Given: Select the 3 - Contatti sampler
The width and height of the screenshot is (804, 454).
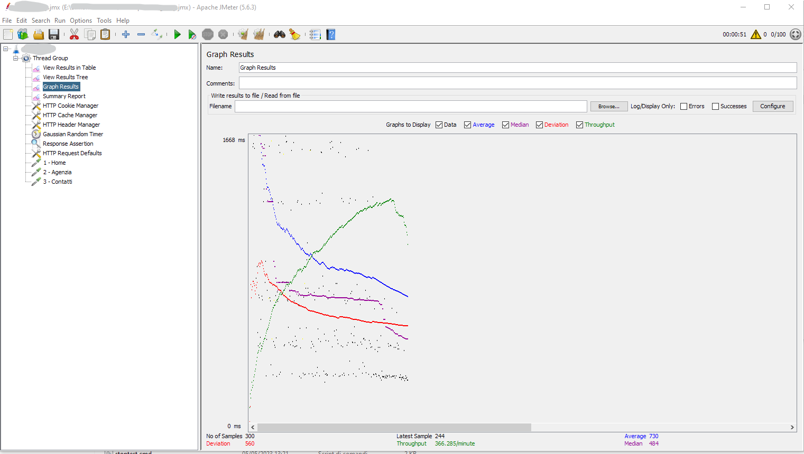Looking at the screenshot, I should 58,182.
